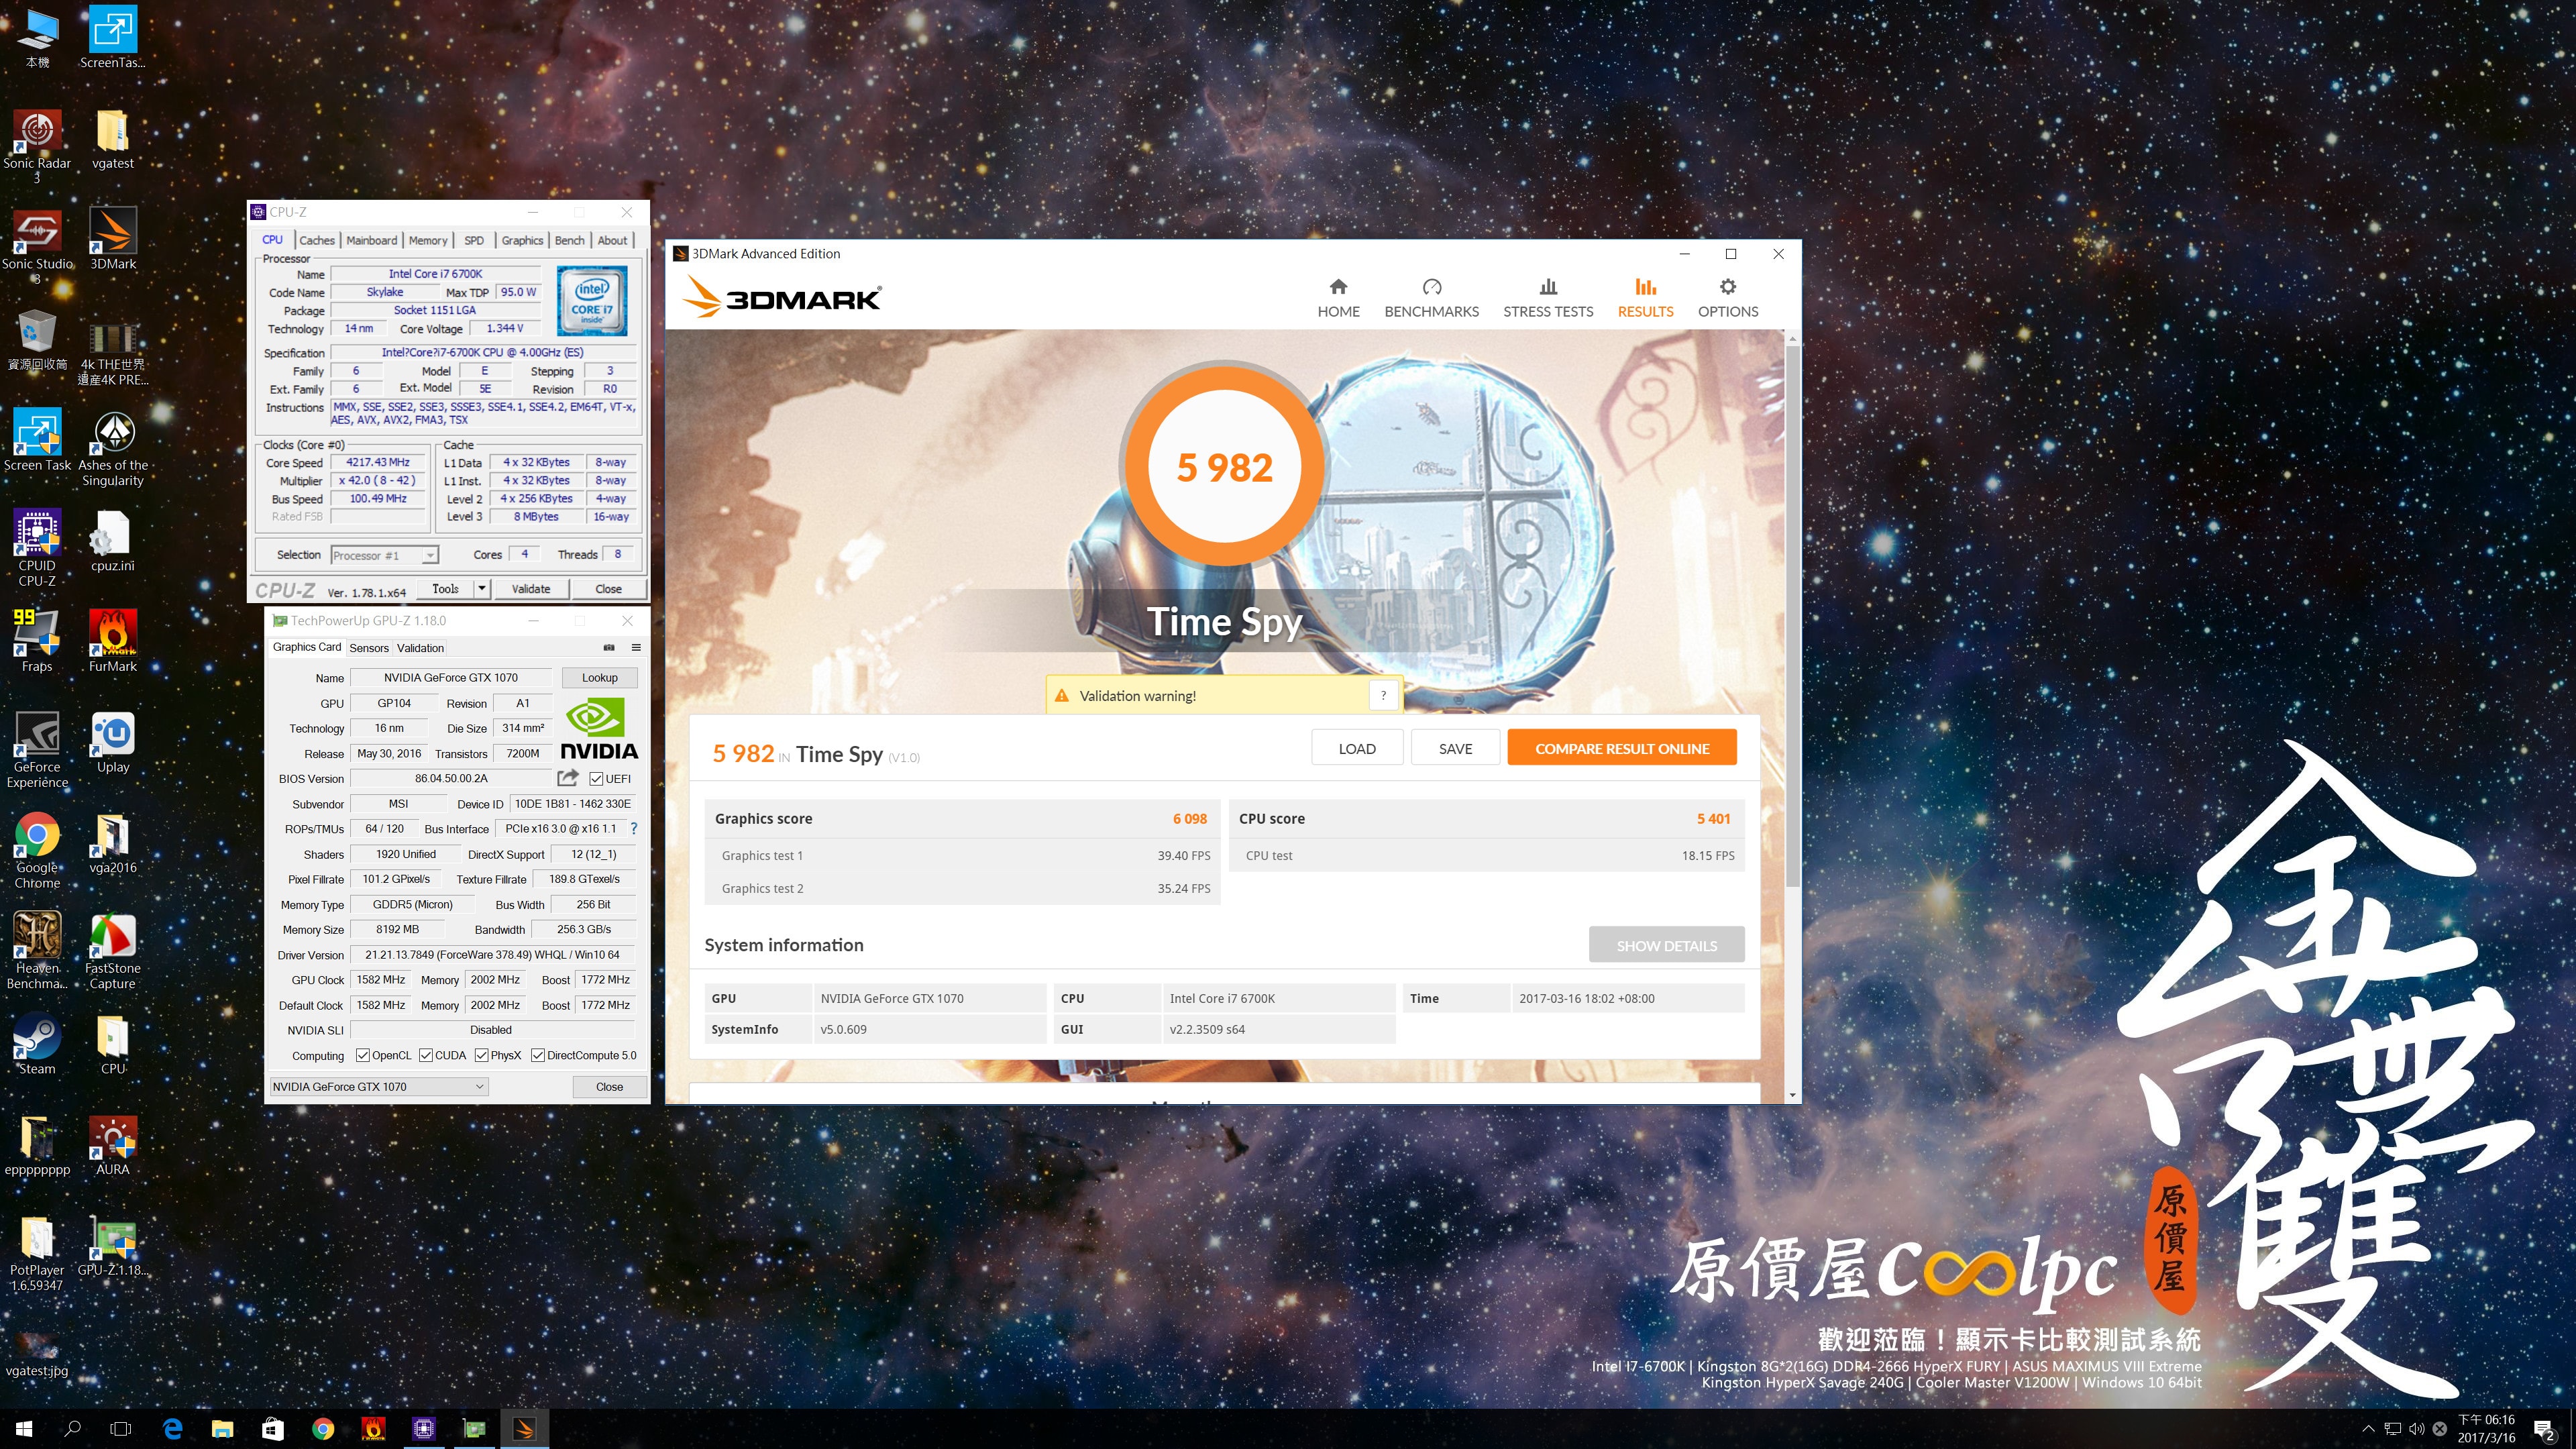The height and width of the screenshot is (1449, 2576).
Task: Open the Processor #1 selection dropdown in CPU-Z
Action: [x=385, y=555]
